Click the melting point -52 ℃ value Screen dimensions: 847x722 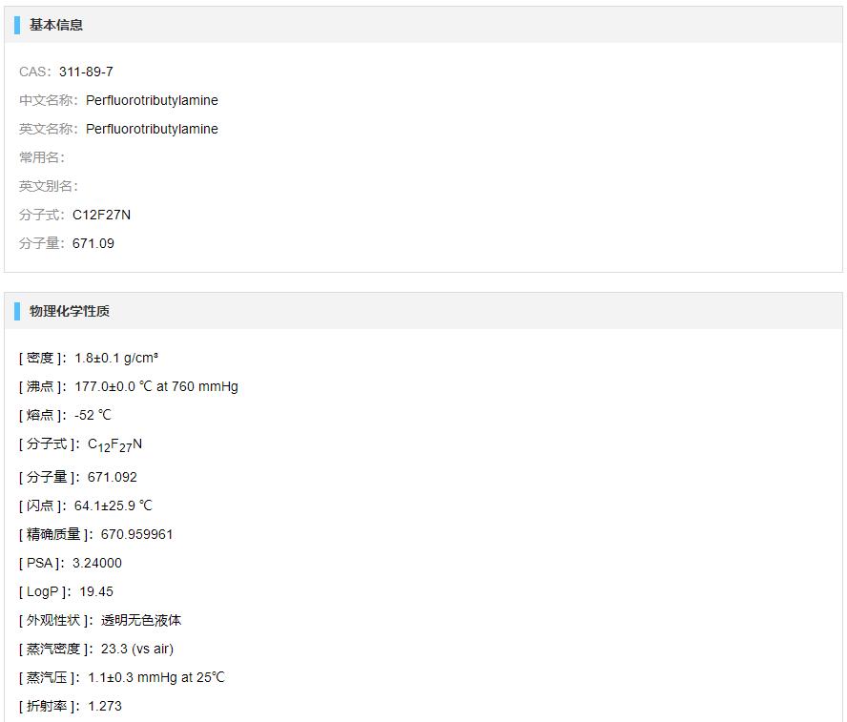tap(93, 415)
